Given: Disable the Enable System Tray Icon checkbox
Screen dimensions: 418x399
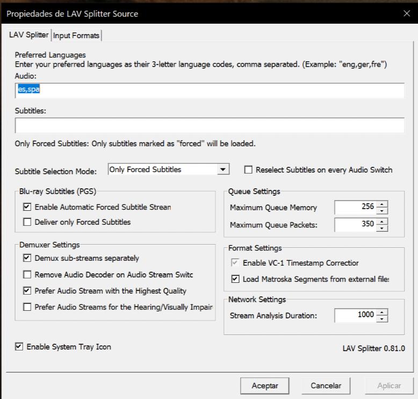Looking at the screenshot, I should tap(19, 347).
